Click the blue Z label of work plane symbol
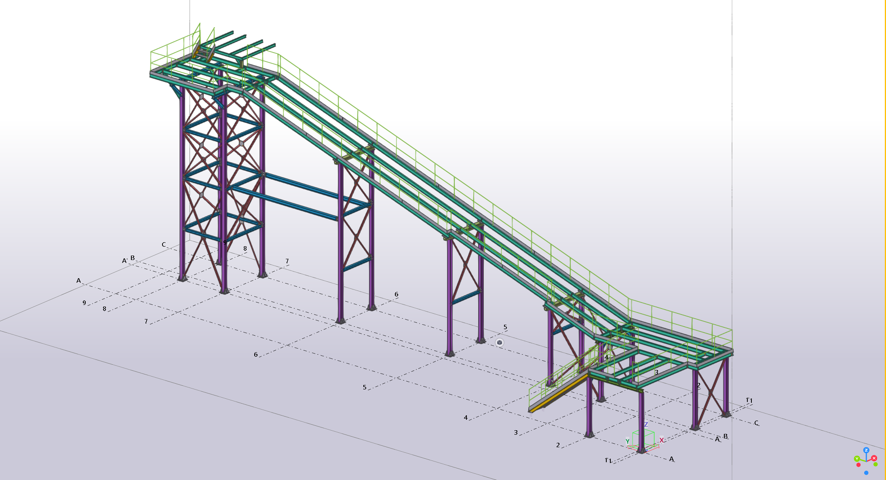 click(x=646, y=424)
